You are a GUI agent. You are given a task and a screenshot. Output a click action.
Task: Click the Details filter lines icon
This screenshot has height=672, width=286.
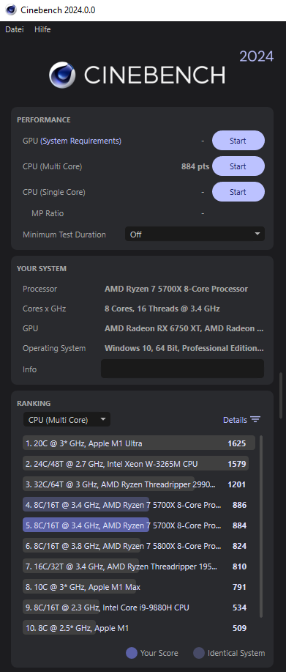[255, 420]
